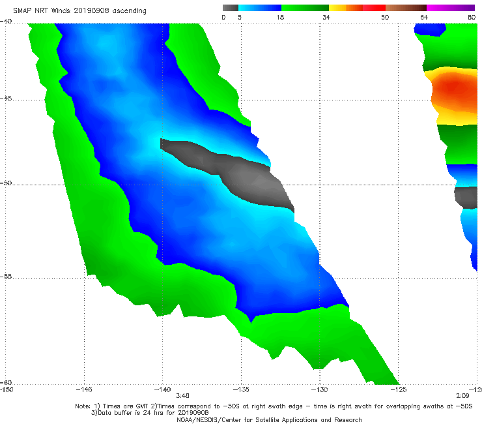Click the latitude label "-45"
The width and height of the screenshot is (482, 424).
tap(6, 98)
